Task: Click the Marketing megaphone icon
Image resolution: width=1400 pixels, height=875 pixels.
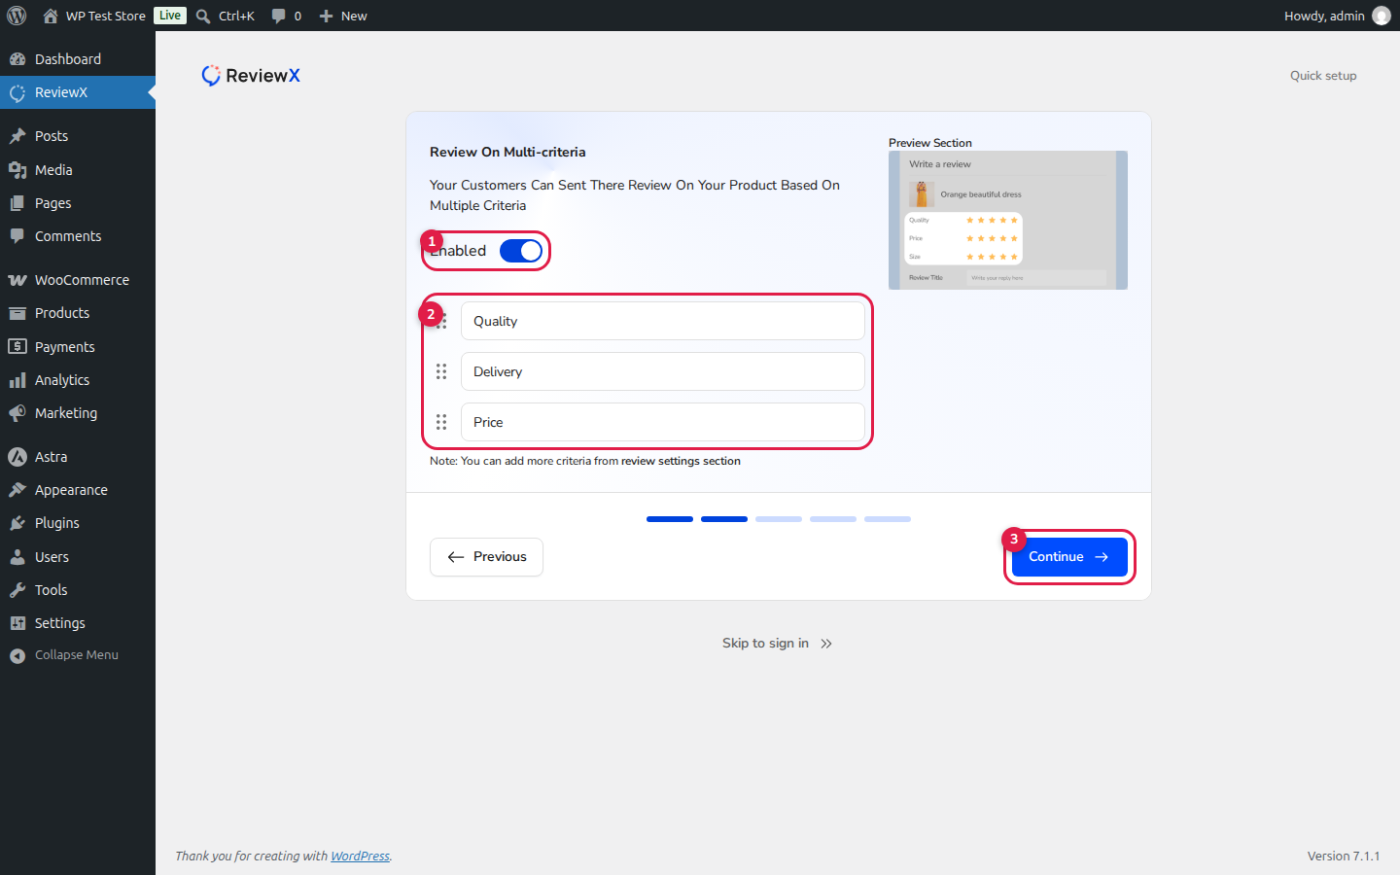Action: click(x=17, y=413)
